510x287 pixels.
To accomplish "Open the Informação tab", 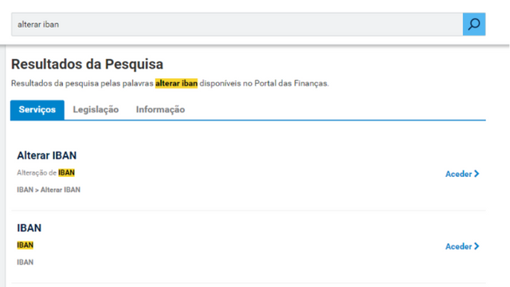I will [x=160, y=110].
